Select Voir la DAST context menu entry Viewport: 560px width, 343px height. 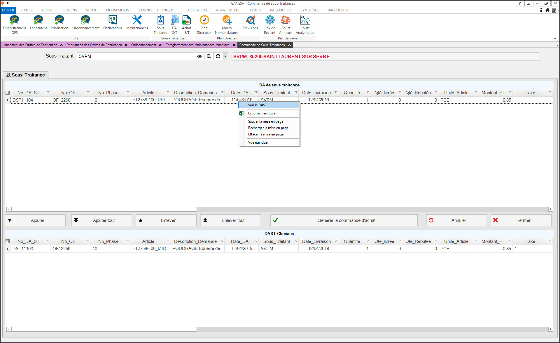click(259, 105)
